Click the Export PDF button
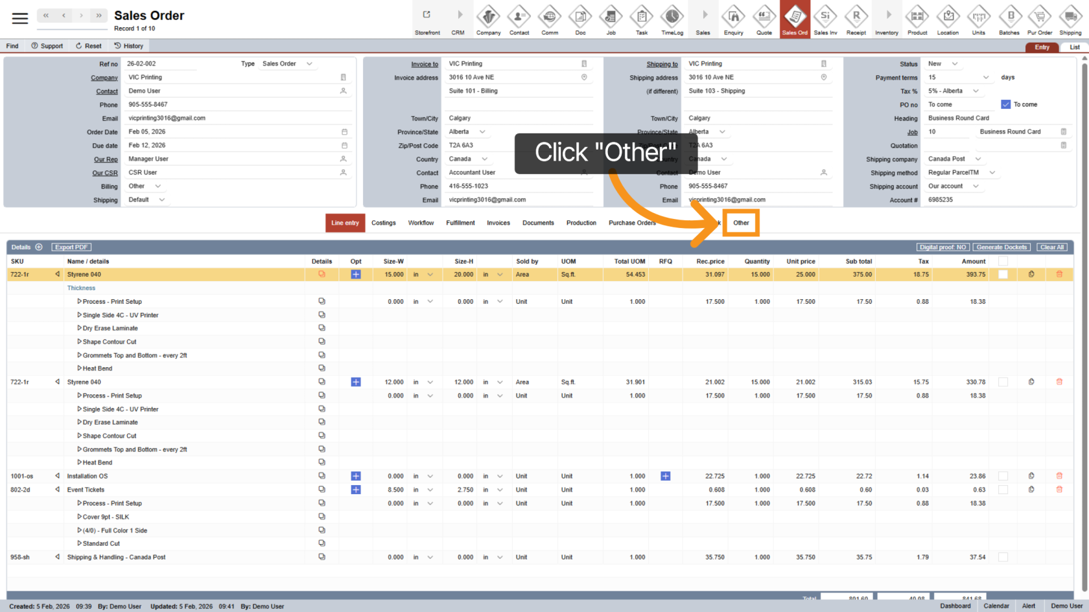Image resolution: width=1089 pixels, height=612 pixels. pyautogui.click(x=71, y=247)
